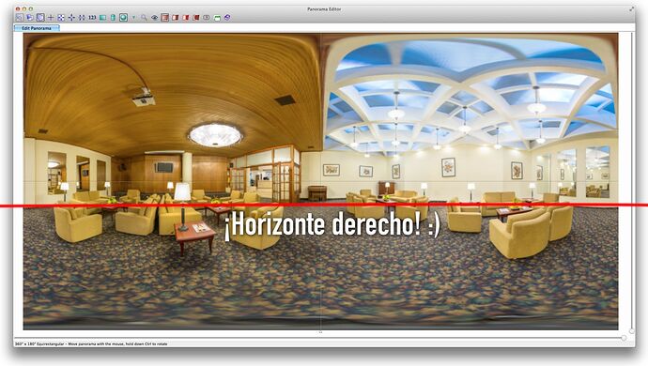
Task: Click the fullscreen arrows in title bar
Action: (x=632, y=8)
